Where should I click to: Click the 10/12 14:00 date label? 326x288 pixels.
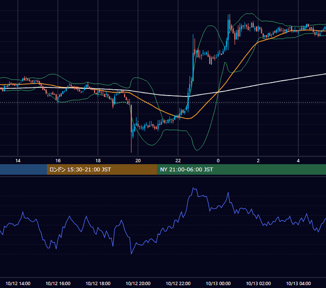click(x=18, y=283)
